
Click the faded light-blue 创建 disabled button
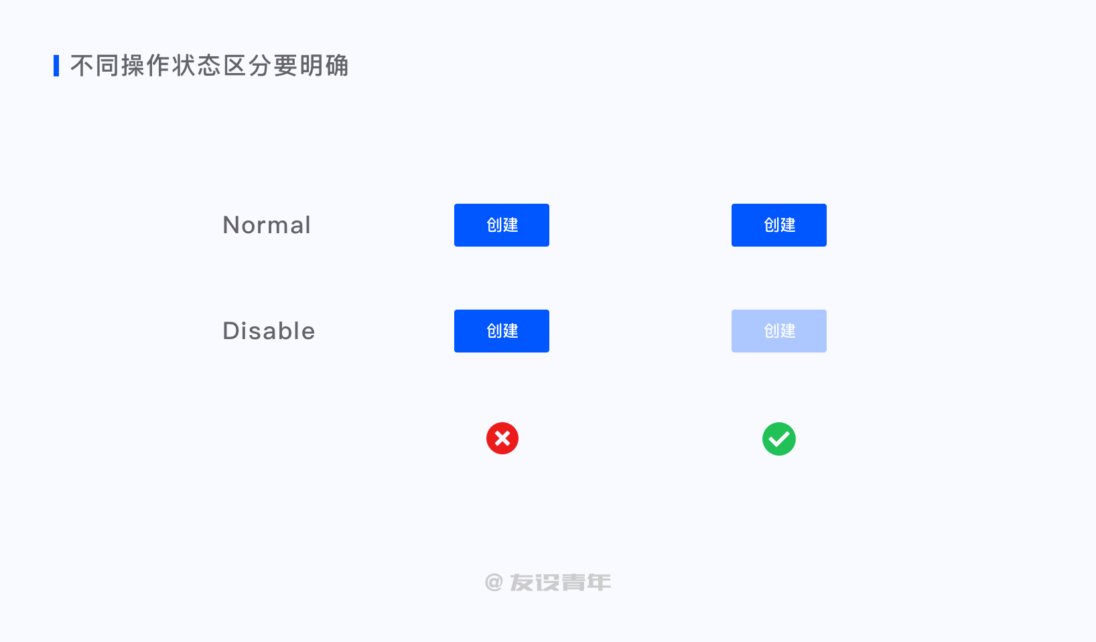coord(779,331)
